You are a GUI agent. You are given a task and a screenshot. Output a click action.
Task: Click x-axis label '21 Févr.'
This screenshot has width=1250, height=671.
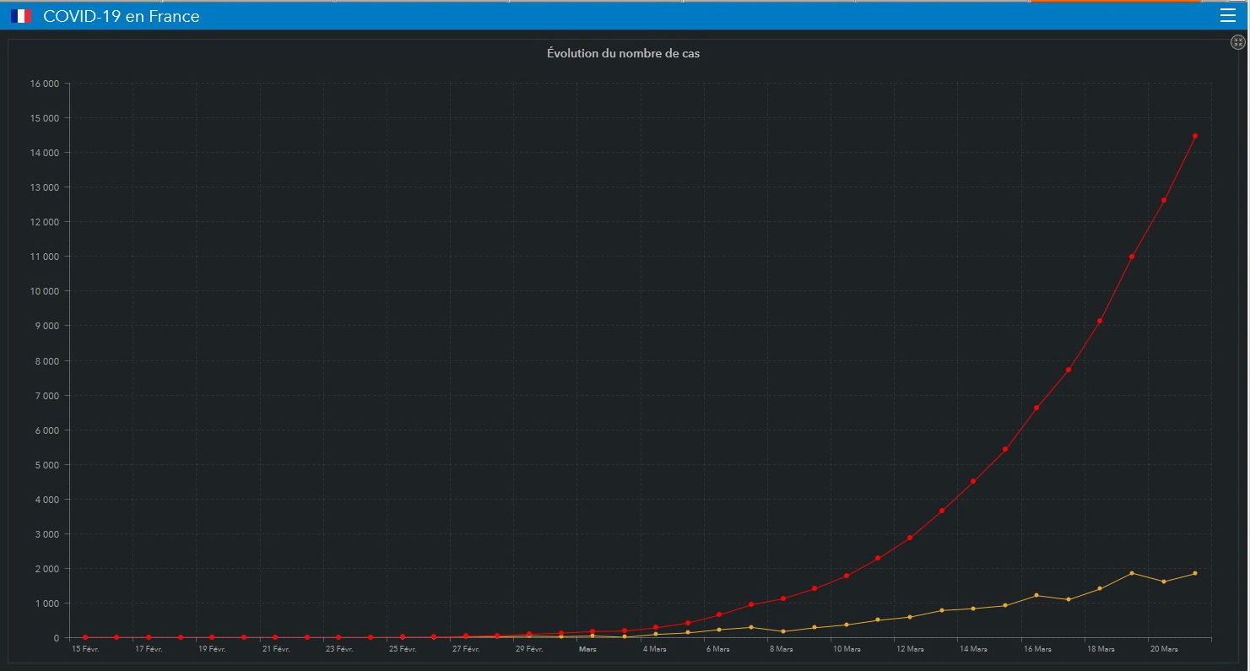click(276, 649)
